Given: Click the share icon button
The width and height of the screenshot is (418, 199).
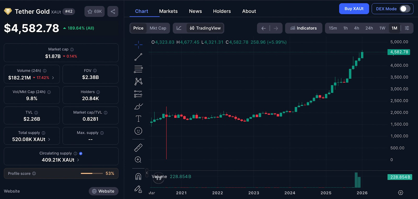Looking at the screenshot, I should pos(113,11).
